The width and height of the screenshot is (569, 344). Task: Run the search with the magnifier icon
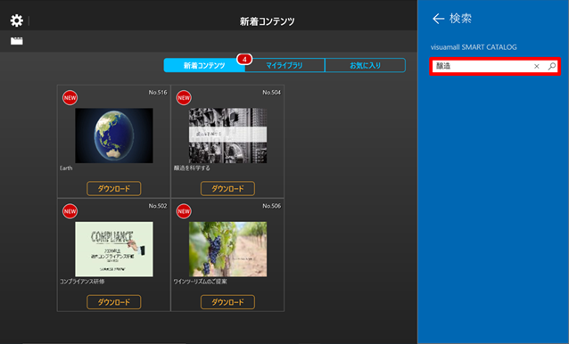pyautogui.click(x=551, y=66)
